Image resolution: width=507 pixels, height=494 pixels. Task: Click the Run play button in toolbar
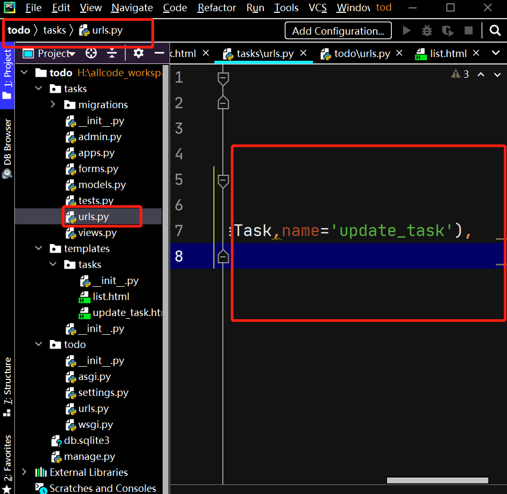pos(406,31)
